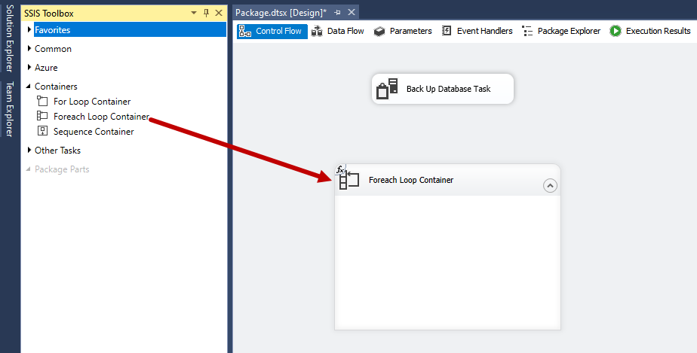Click the fx expression badge on the container
This screenshot has width=697, height=353.
click(x=340, y=169)
